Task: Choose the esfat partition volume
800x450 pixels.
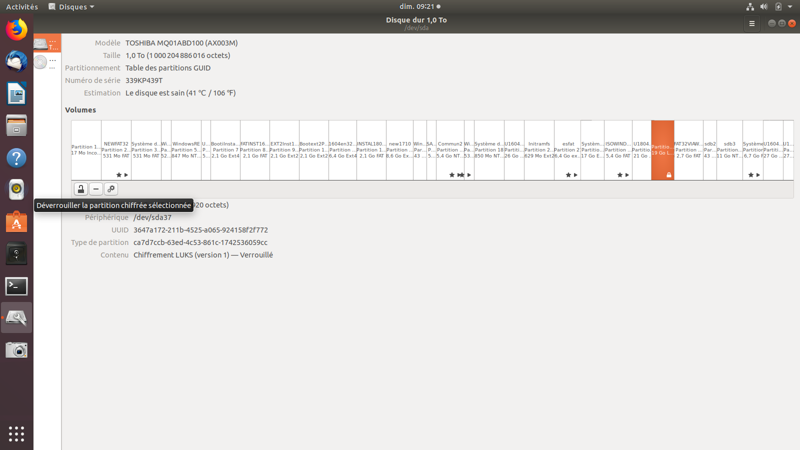Action: pos(567,150)
